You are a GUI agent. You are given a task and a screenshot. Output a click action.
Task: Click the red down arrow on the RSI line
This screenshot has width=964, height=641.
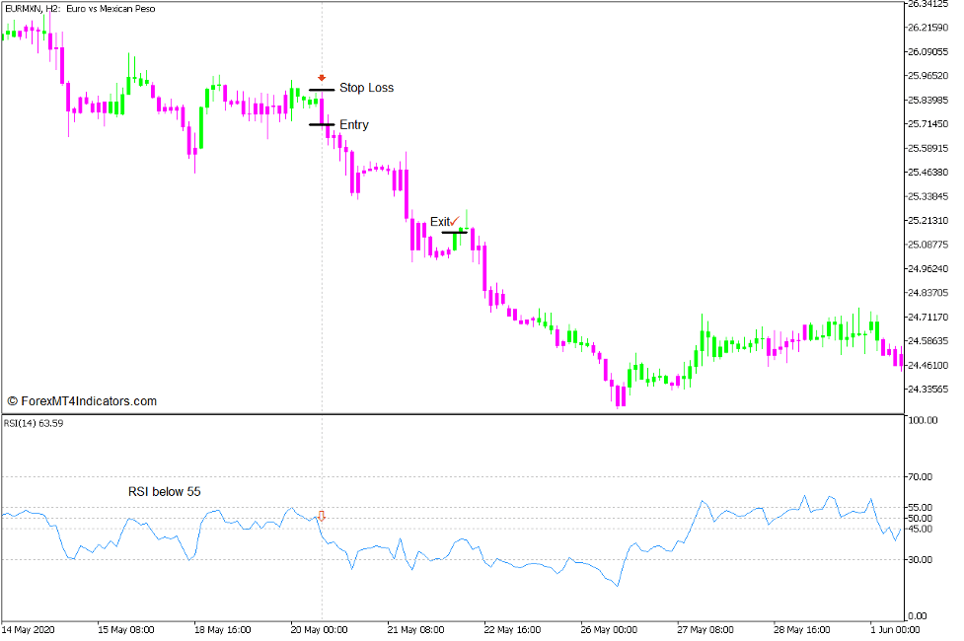(x=322, y=516)
